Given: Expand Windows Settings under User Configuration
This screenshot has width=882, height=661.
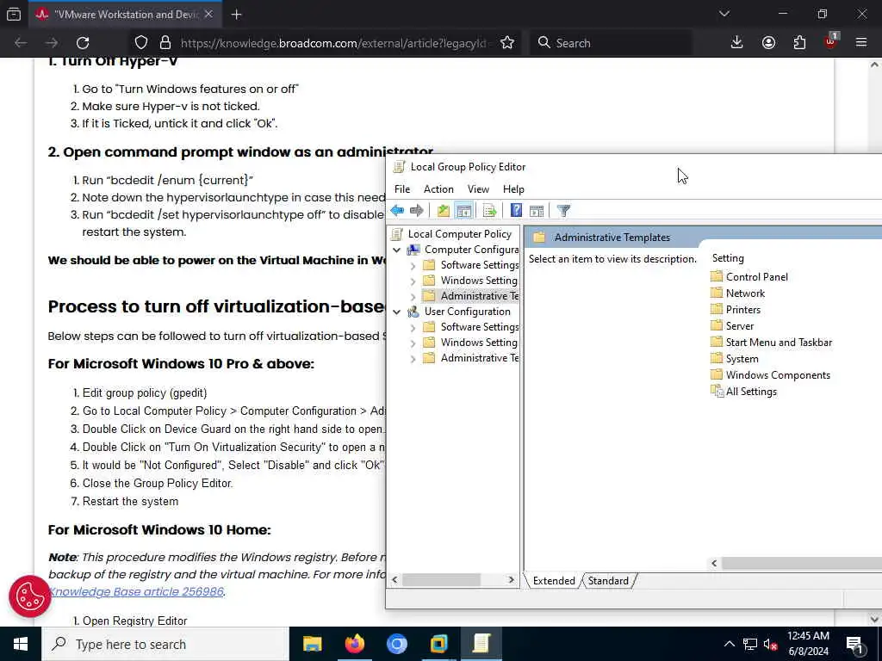Looking at the screenshot, I should click(413, 343).
